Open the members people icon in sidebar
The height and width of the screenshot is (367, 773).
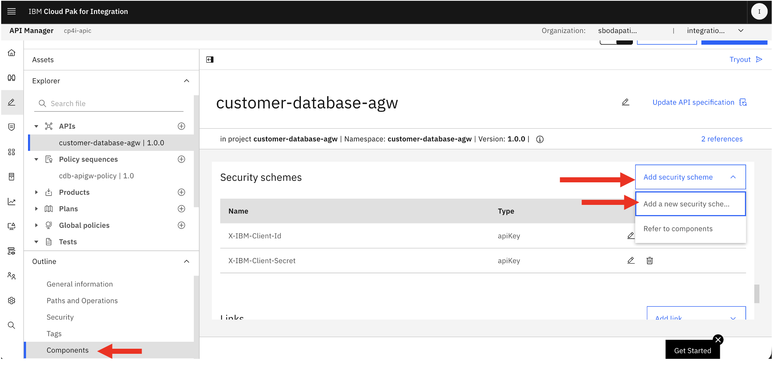(12, 276)
